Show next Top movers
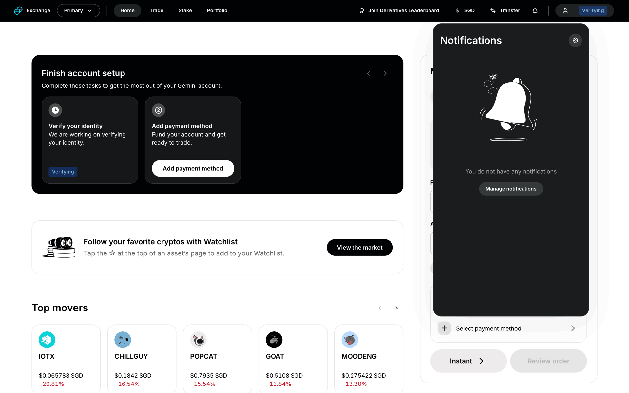 (397, 308)
